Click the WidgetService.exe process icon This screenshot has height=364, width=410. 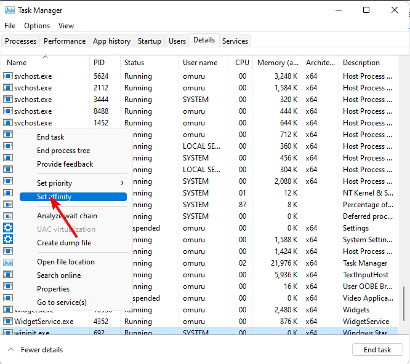tap(8, 321)
